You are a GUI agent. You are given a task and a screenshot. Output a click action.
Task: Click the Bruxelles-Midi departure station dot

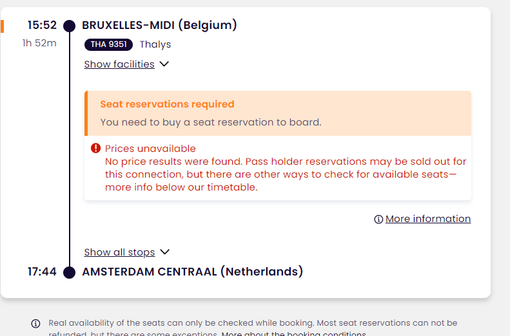(x=69, y=26)
